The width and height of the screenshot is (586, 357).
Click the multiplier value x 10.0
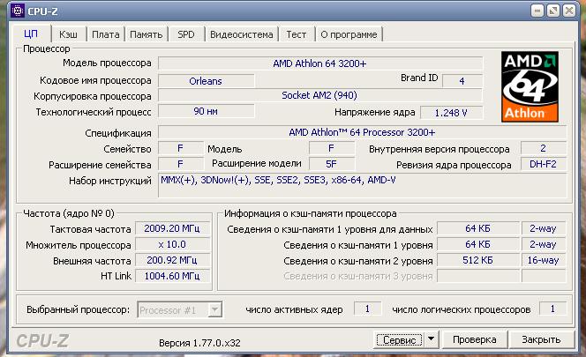[x=172, y=244]
